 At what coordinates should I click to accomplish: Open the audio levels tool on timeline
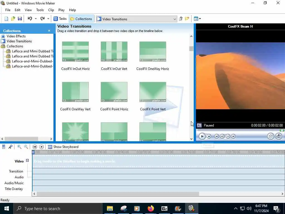(4, 147)
